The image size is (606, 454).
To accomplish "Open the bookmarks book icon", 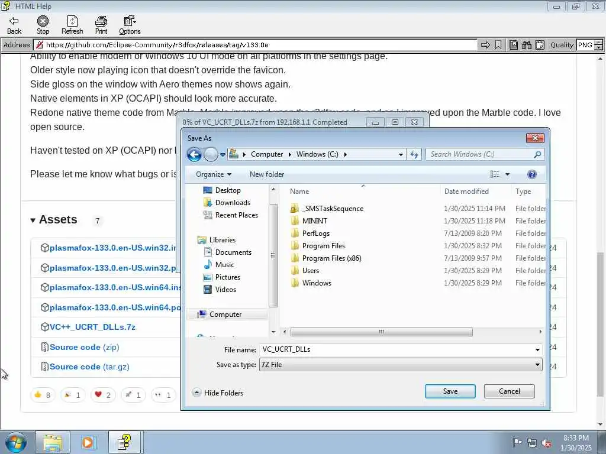I will [514, 45].
